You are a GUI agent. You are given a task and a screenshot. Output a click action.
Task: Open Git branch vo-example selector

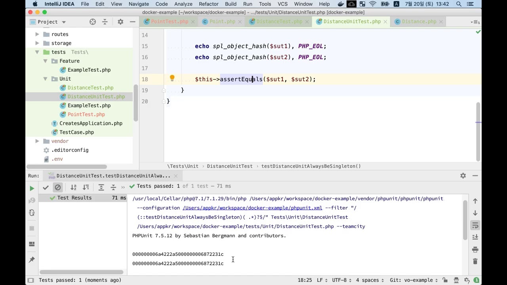pos(414,280)
